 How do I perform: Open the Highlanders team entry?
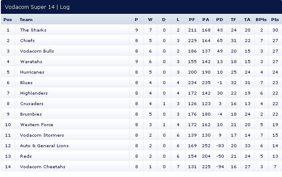(34, 93)
